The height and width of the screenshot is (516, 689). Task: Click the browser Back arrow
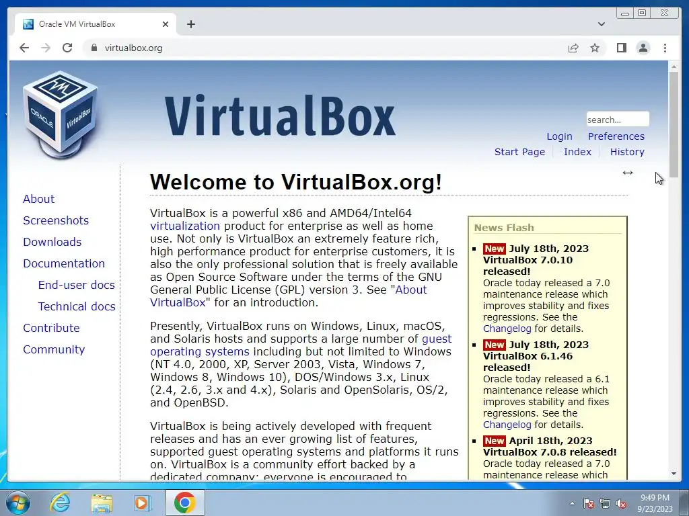24,48
